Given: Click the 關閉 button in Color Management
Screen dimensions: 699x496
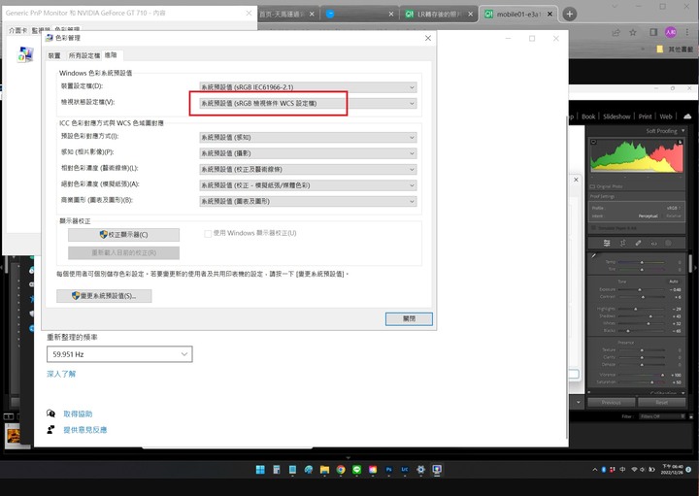Looking at the screenshot, I should click(409, 319).
